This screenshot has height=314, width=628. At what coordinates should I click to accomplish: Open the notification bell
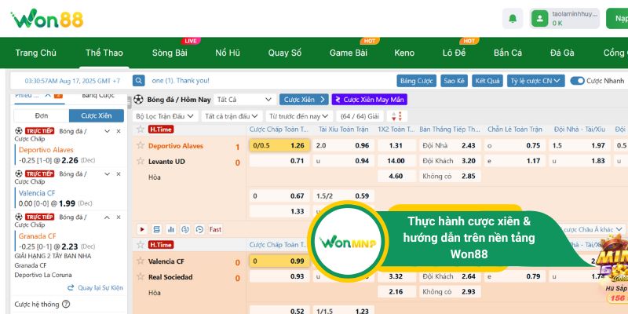513,18
